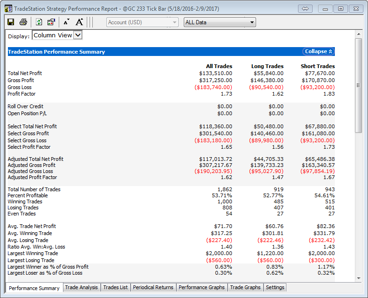Click the Even Trades label
This screenshot has height=298, width=368.
point(21,214)
